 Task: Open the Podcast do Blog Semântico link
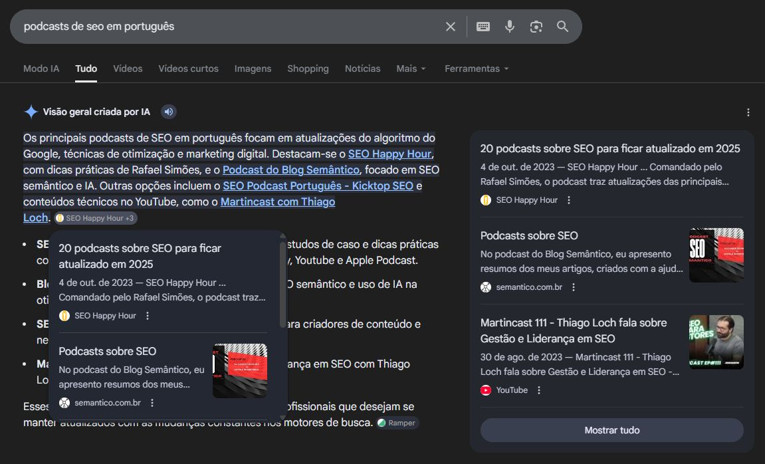[290, 170]
